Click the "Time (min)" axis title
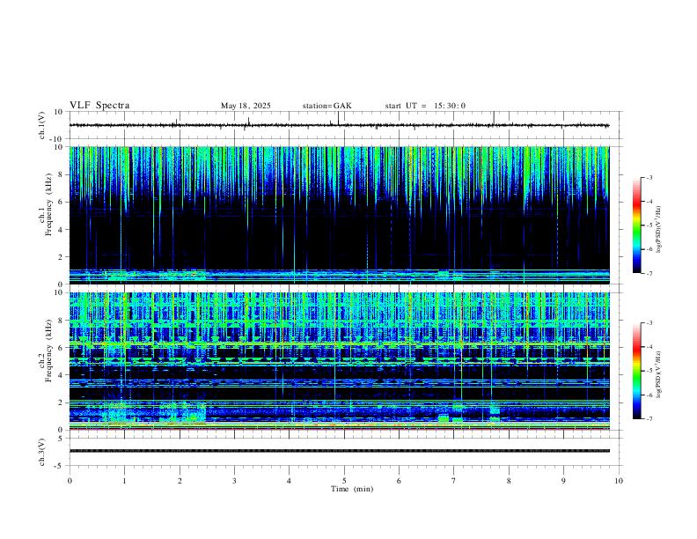This screenshot has width=697, height=539. (352, 489)
